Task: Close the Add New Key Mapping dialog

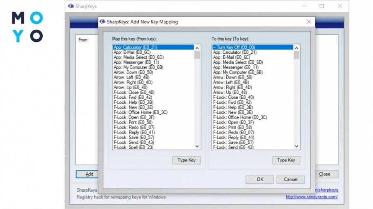Action: click(x=308, y=22)
